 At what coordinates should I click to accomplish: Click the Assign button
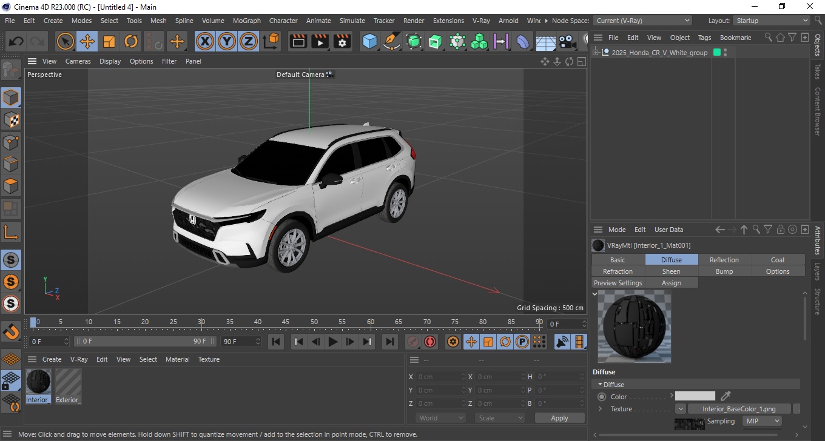pyautogui.click(x=672, y=283)
